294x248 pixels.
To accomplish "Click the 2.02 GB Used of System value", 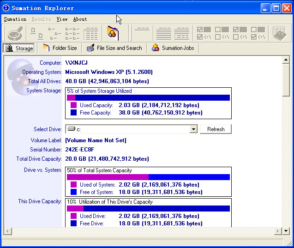I will [159, 185].
